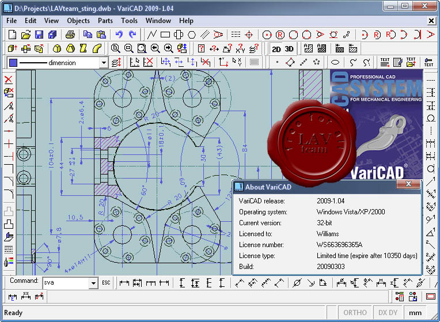Image resolution: width=440 pixels, height=322 pixels.
Task: Click the ESC button beside Command box
Action: pyautogui.click(x=106, y=283)
